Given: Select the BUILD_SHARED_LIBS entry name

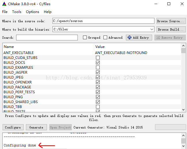Looking at the screenshot, I should 21,102.
